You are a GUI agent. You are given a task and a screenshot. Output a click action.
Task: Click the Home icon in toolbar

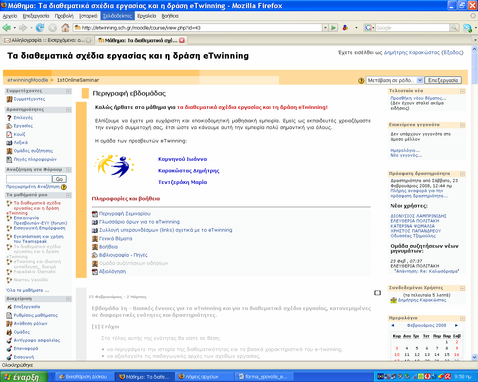65,28
